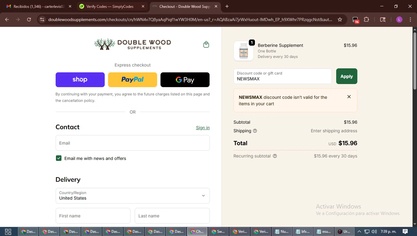Viewport: 417px width, 236px height.
Task: Open the Extensions puzzle icon
Action: pyautogui.click(x=366, y=20)
